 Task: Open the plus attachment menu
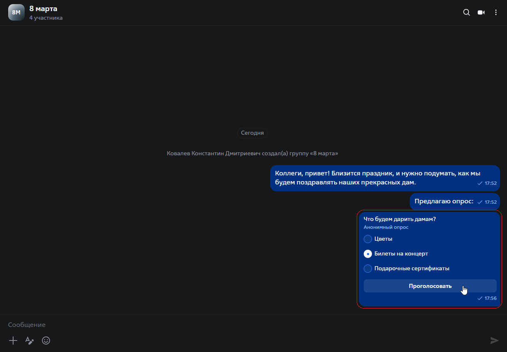click(13, 340)
